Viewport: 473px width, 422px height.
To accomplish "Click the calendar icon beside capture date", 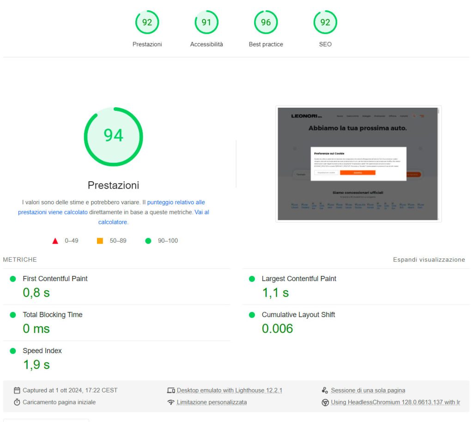I will point(17,391).
